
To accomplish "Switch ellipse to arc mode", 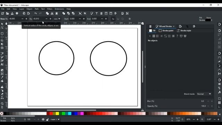I will coord(118,19).
